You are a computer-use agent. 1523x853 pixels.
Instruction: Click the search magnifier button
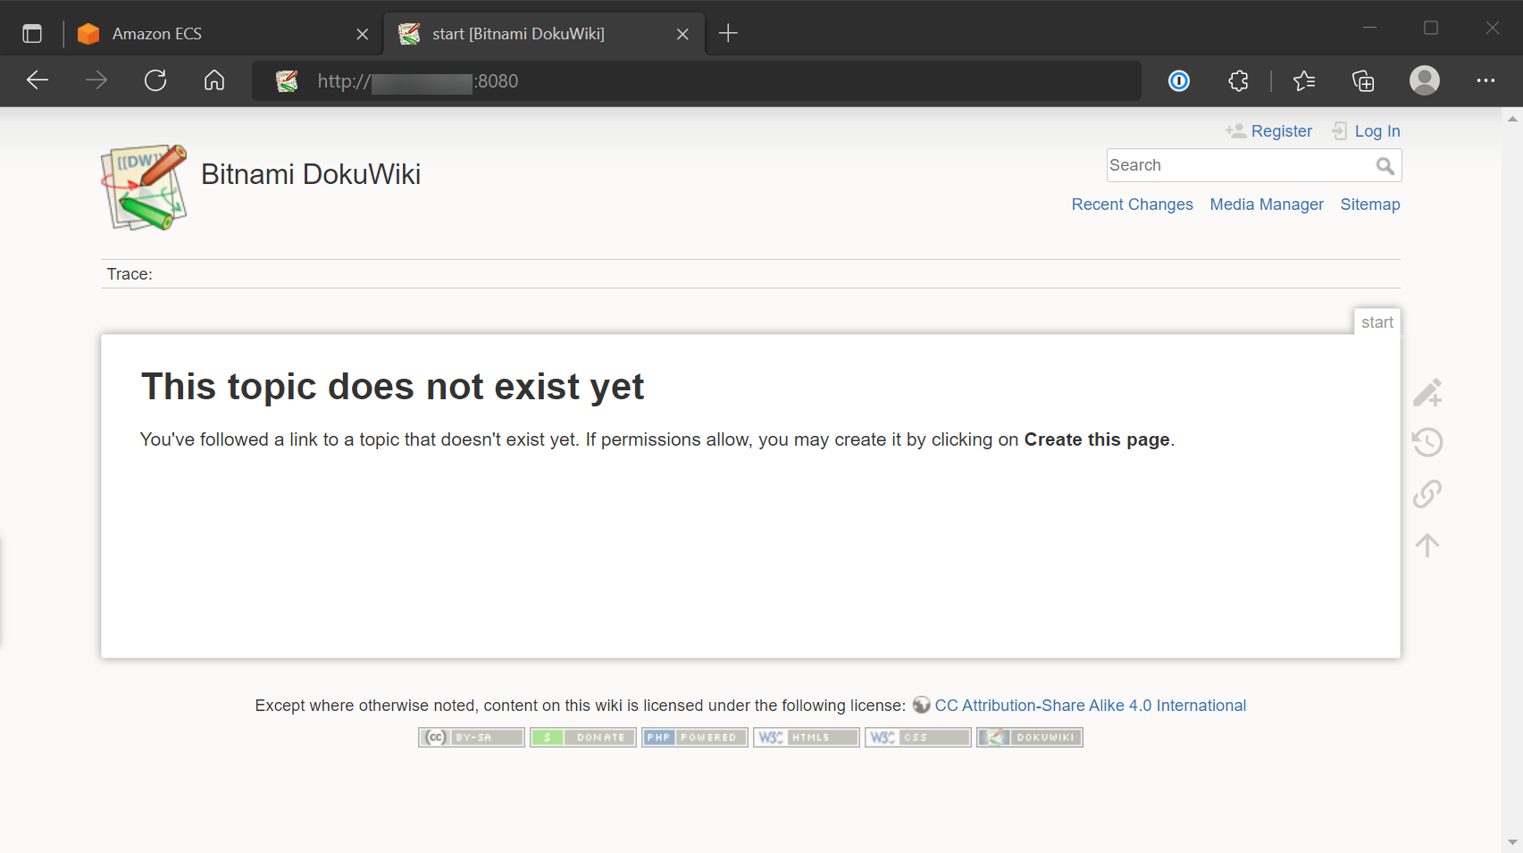coord(1385,166)
